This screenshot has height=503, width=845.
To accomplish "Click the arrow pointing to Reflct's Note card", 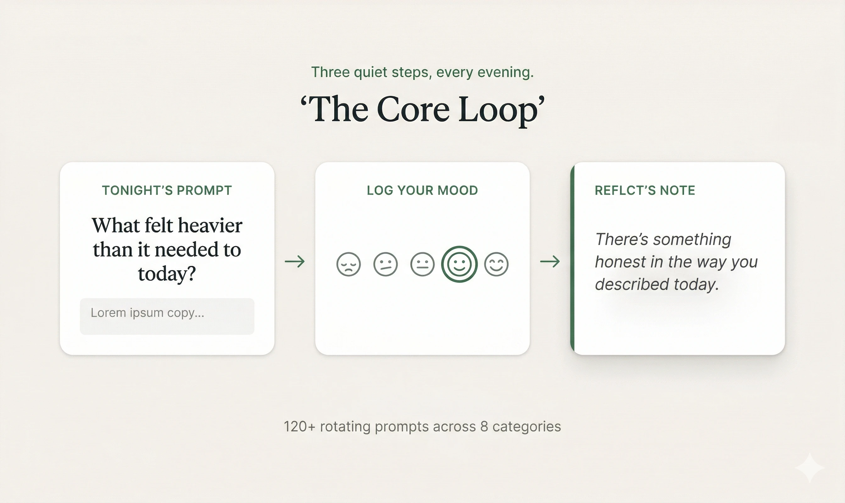I will (550, 261).
